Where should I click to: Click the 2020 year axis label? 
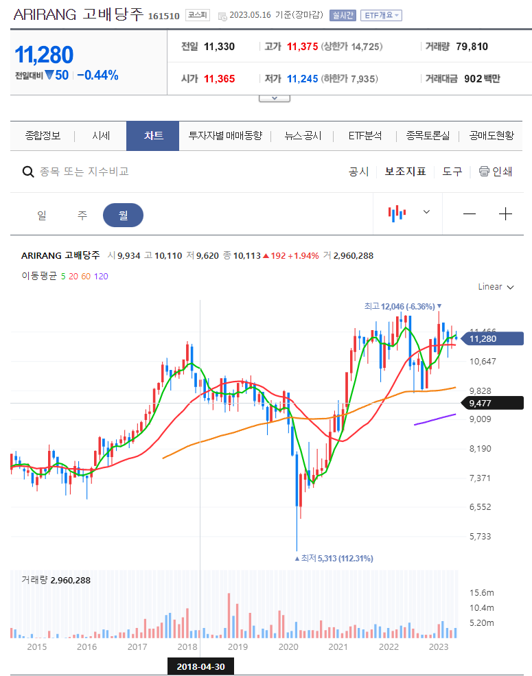pyautogui.click(x=288, y=646)
